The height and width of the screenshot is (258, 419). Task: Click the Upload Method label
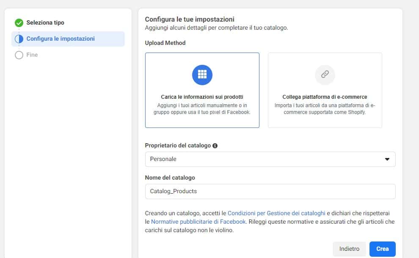pos(165,43)
